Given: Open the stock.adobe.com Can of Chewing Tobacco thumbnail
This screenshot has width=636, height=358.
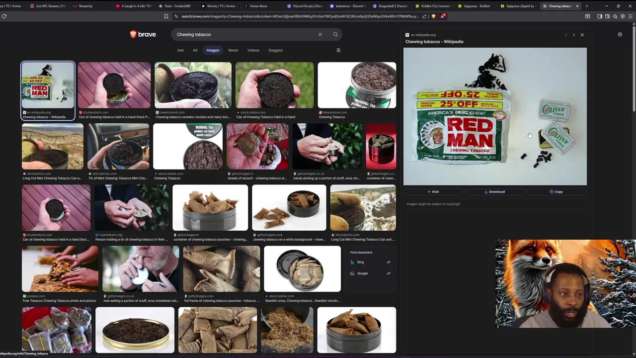Looking at the screenshot, I should 275,85.
